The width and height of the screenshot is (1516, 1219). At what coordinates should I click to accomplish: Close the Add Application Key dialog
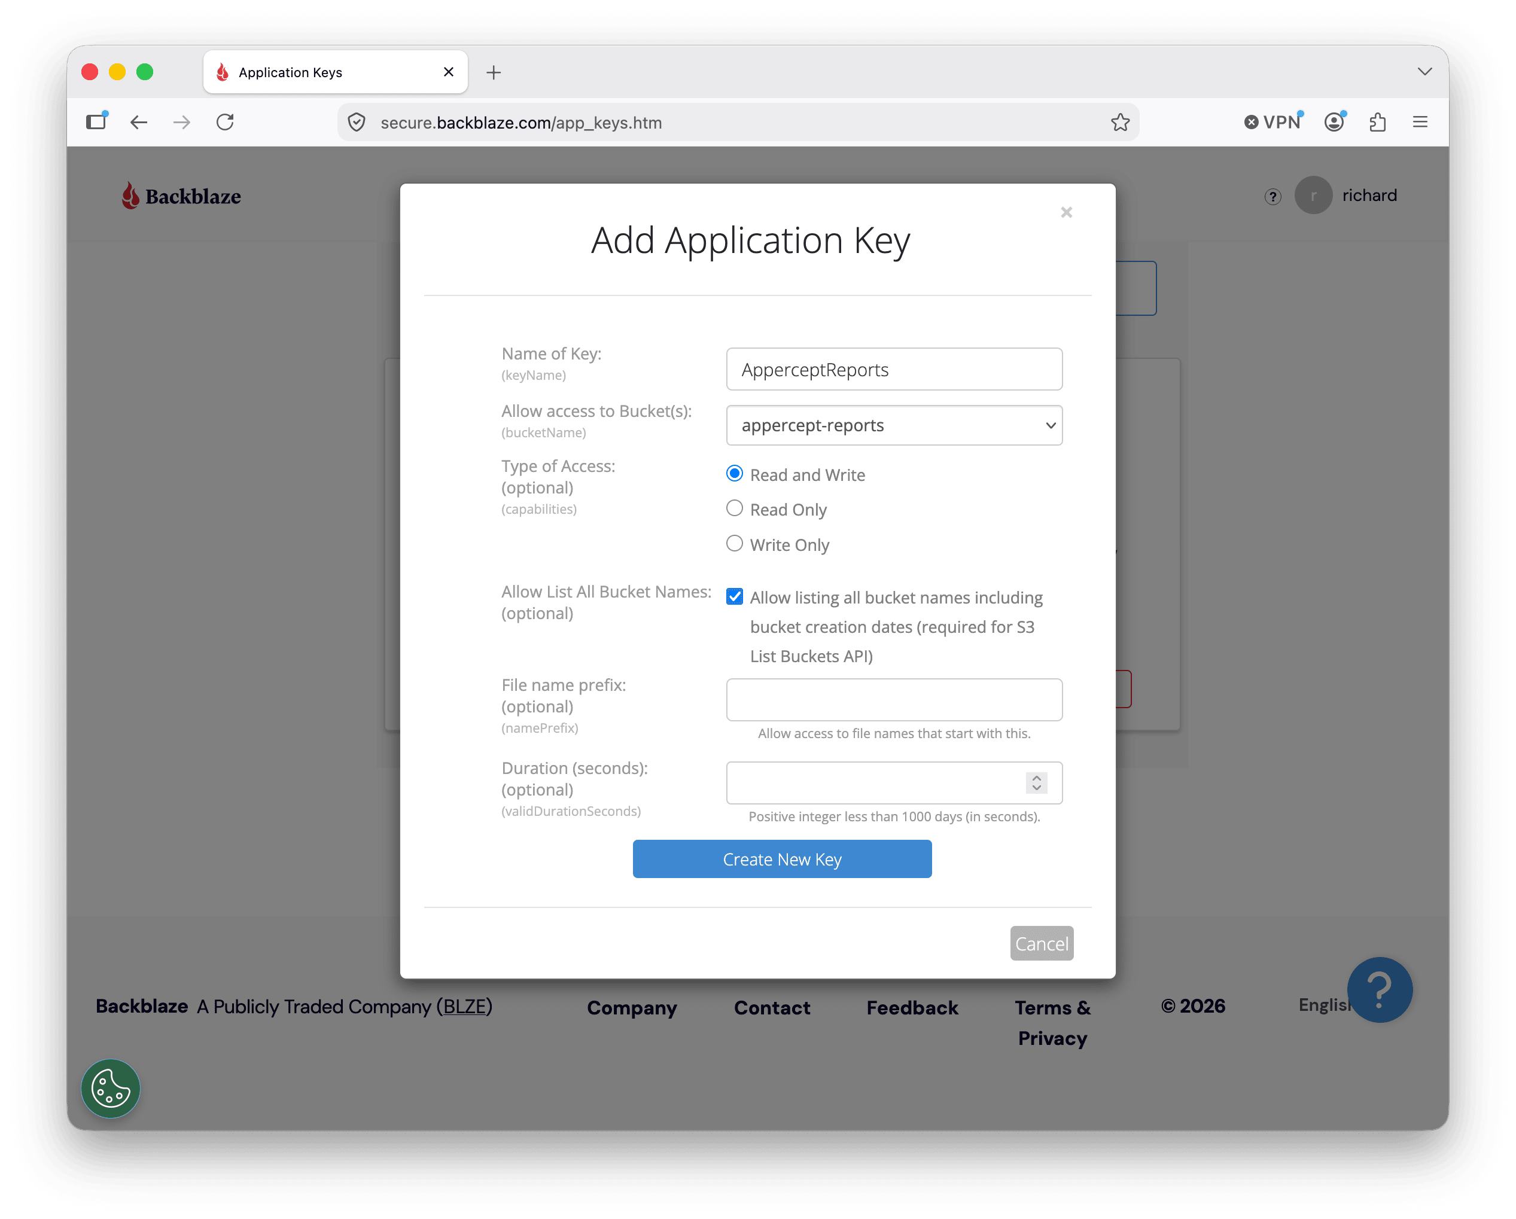[x=1066, y=212]
